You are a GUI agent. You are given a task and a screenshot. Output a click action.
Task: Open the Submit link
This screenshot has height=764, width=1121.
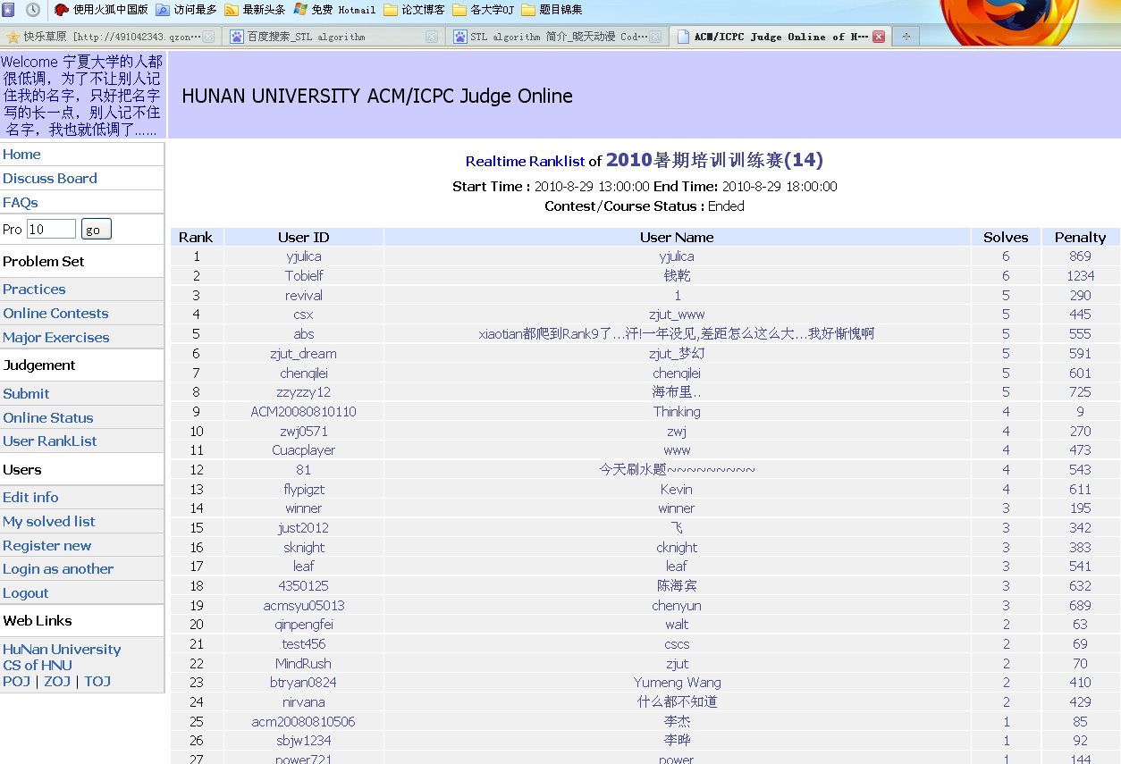click(x=26, y=394)
